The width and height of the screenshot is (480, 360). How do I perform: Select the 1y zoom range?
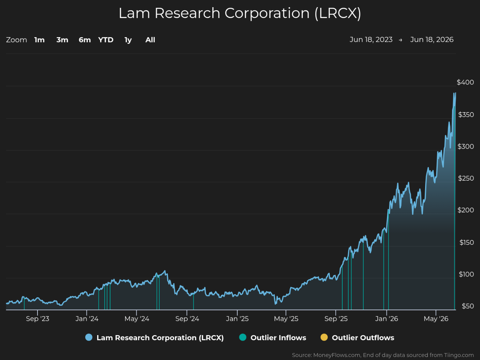click(x=128, y=40)
